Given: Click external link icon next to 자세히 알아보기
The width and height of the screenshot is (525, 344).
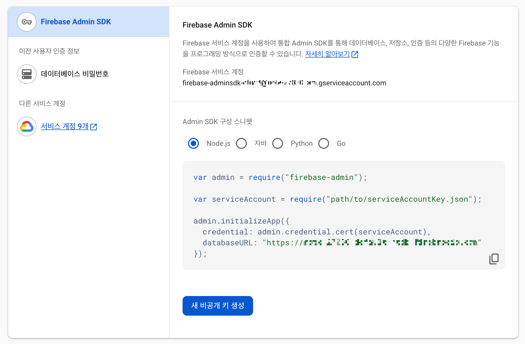Looking at the screenshot, I should click(x=355, y=54).
